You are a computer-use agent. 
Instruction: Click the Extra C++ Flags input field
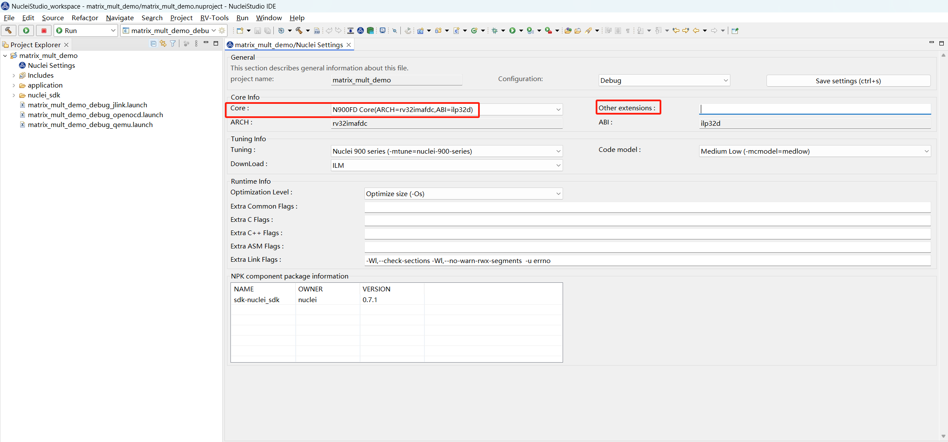pos(648,233)
